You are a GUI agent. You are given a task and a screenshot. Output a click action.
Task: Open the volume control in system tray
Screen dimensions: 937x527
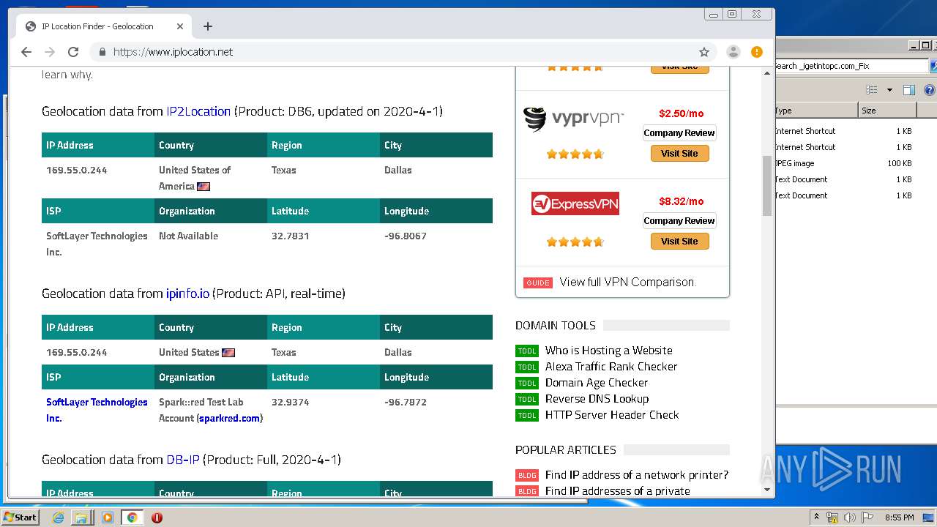849,517
